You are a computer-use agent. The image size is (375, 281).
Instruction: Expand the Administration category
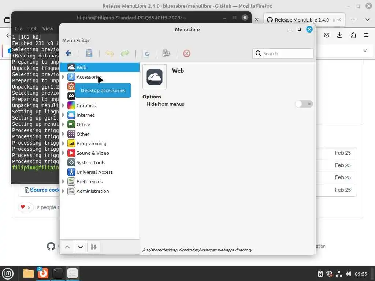coord(63,191)
